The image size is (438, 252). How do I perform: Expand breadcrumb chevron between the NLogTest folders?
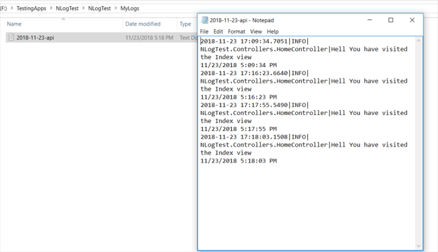point(84,8)
